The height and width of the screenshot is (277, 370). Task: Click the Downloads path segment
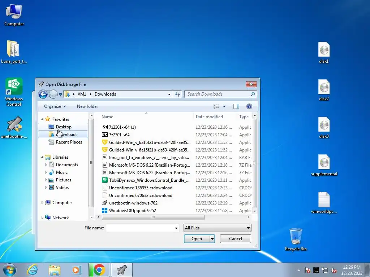click(105, 94)
